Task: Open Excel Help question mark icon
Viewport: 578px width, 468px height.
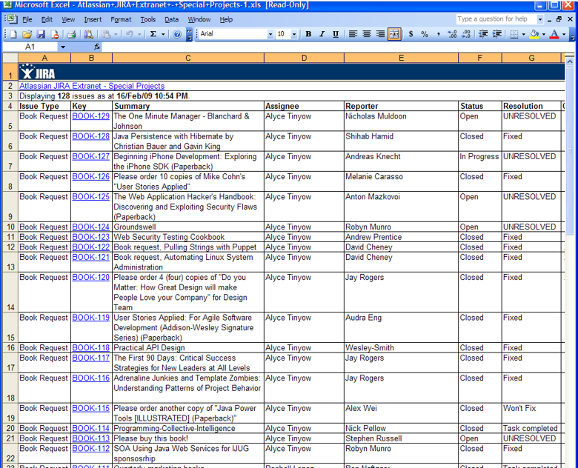Action: [x=177, y=34]
